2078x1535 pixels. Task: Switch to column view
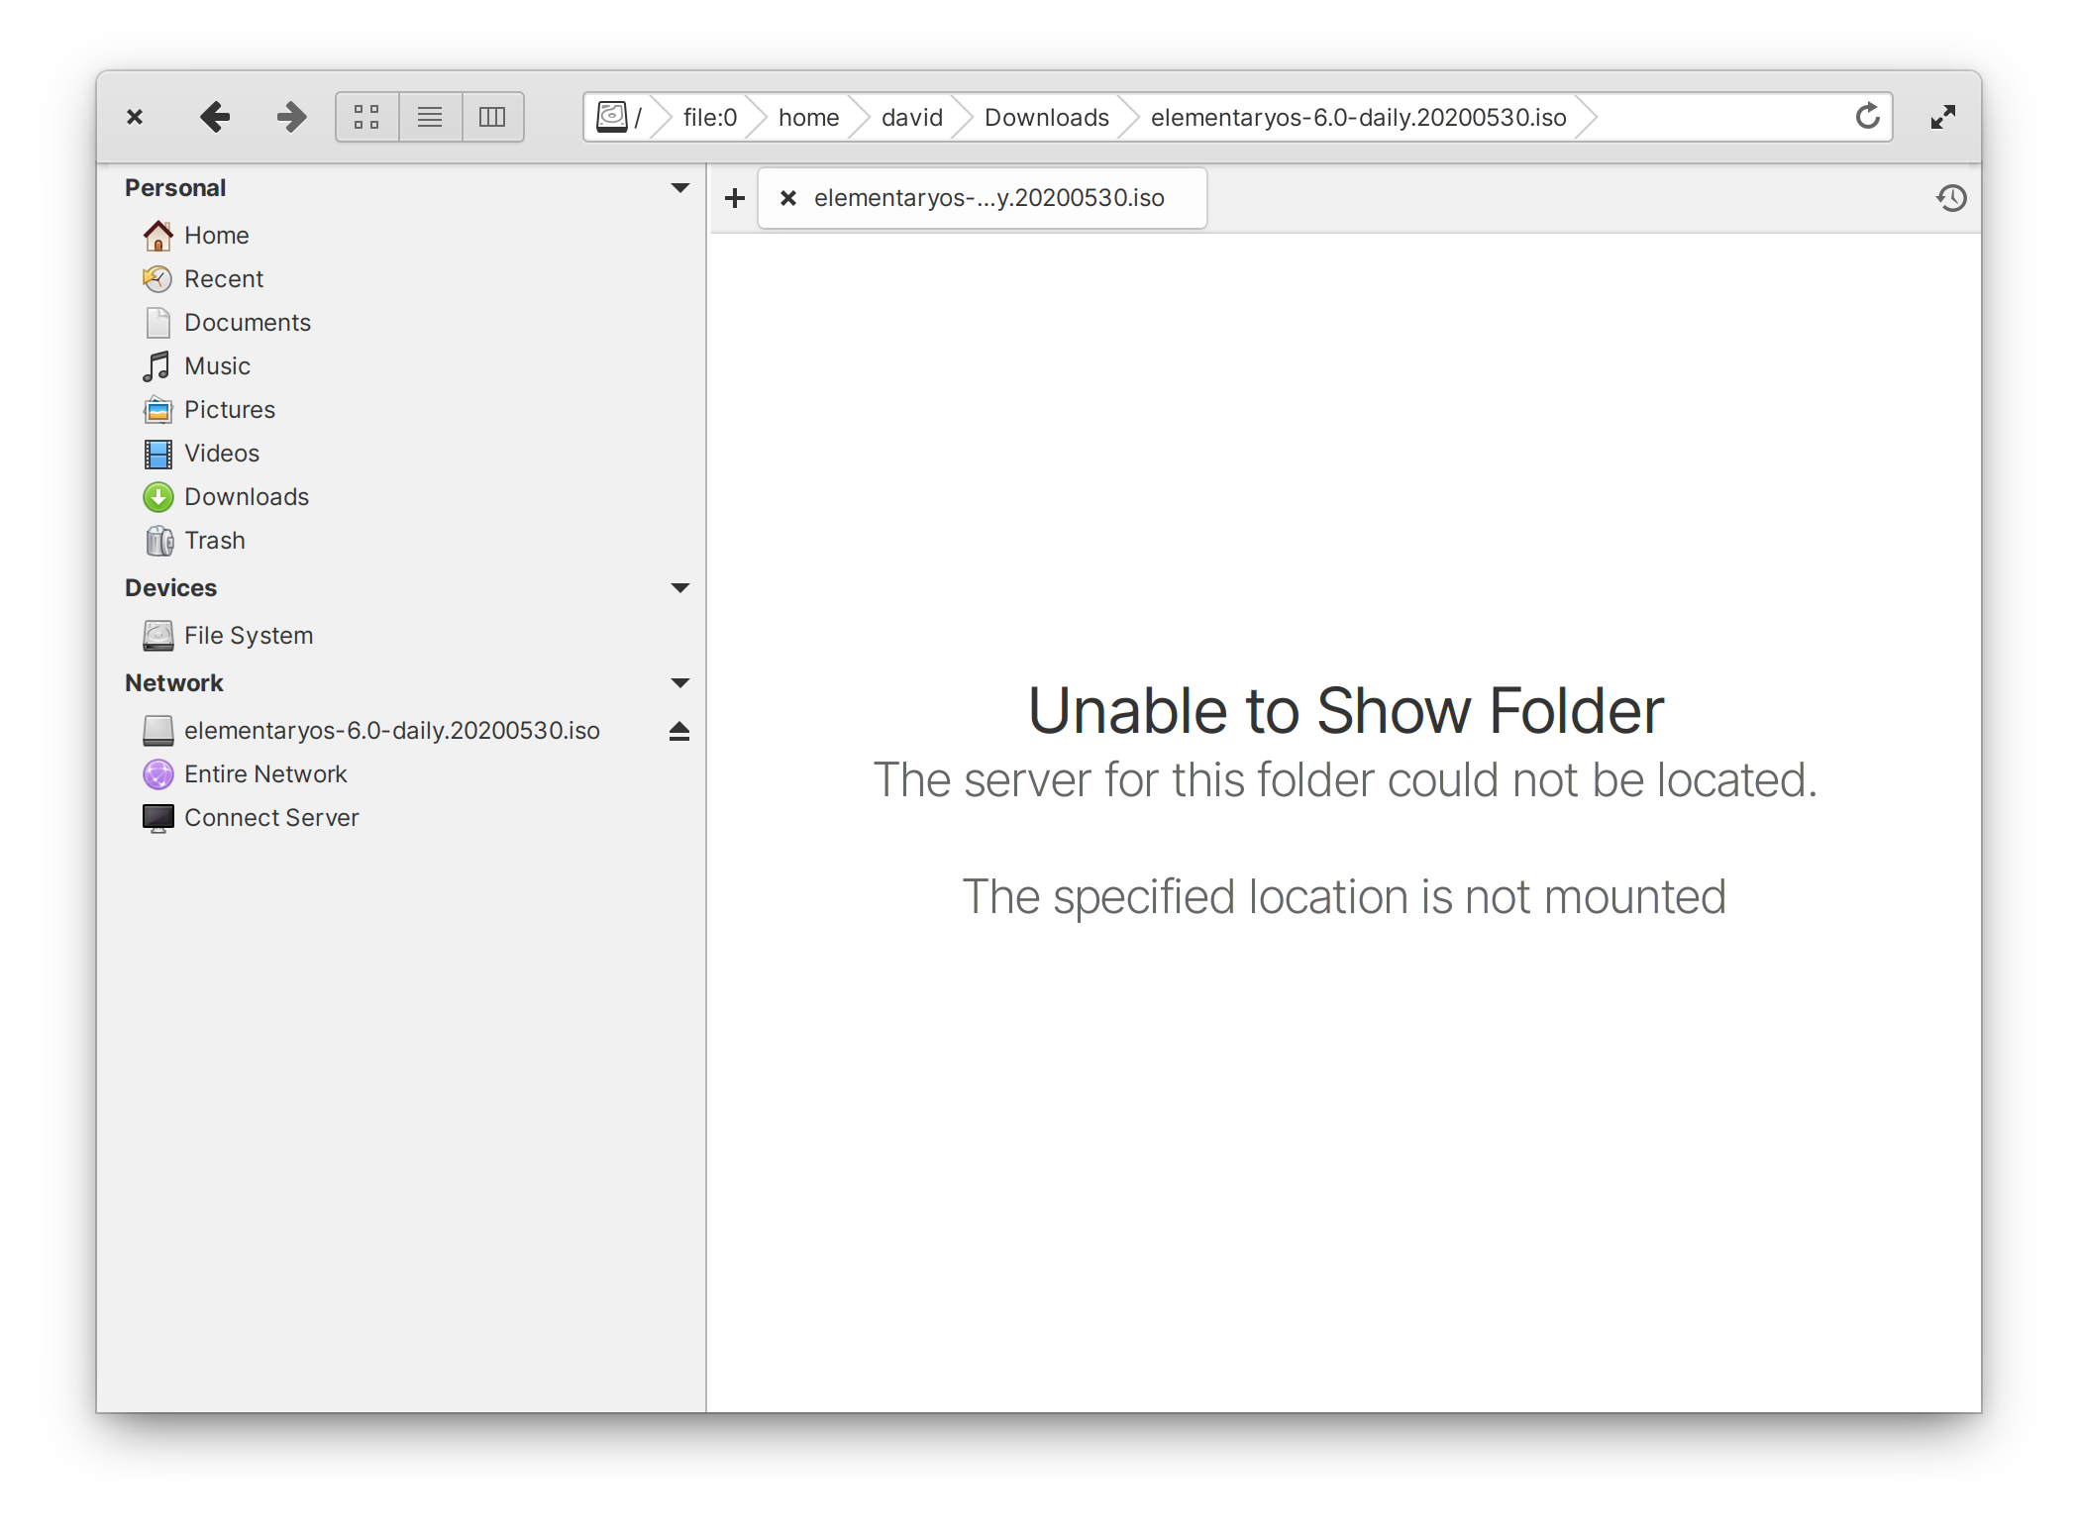[x=492, y=117]
